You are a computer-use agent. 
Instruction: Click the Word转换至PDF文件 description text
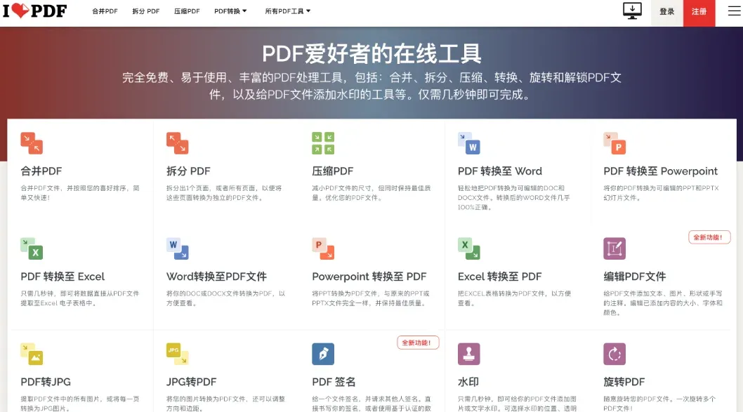226,298
